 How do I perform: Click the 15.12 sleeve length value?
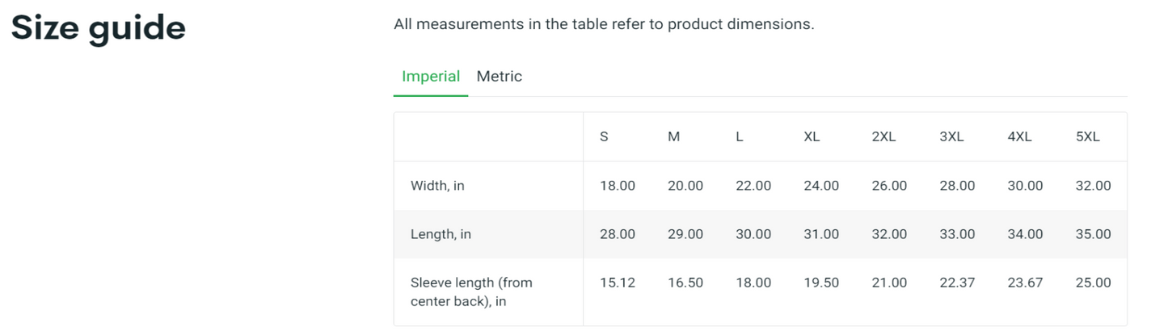618,283
